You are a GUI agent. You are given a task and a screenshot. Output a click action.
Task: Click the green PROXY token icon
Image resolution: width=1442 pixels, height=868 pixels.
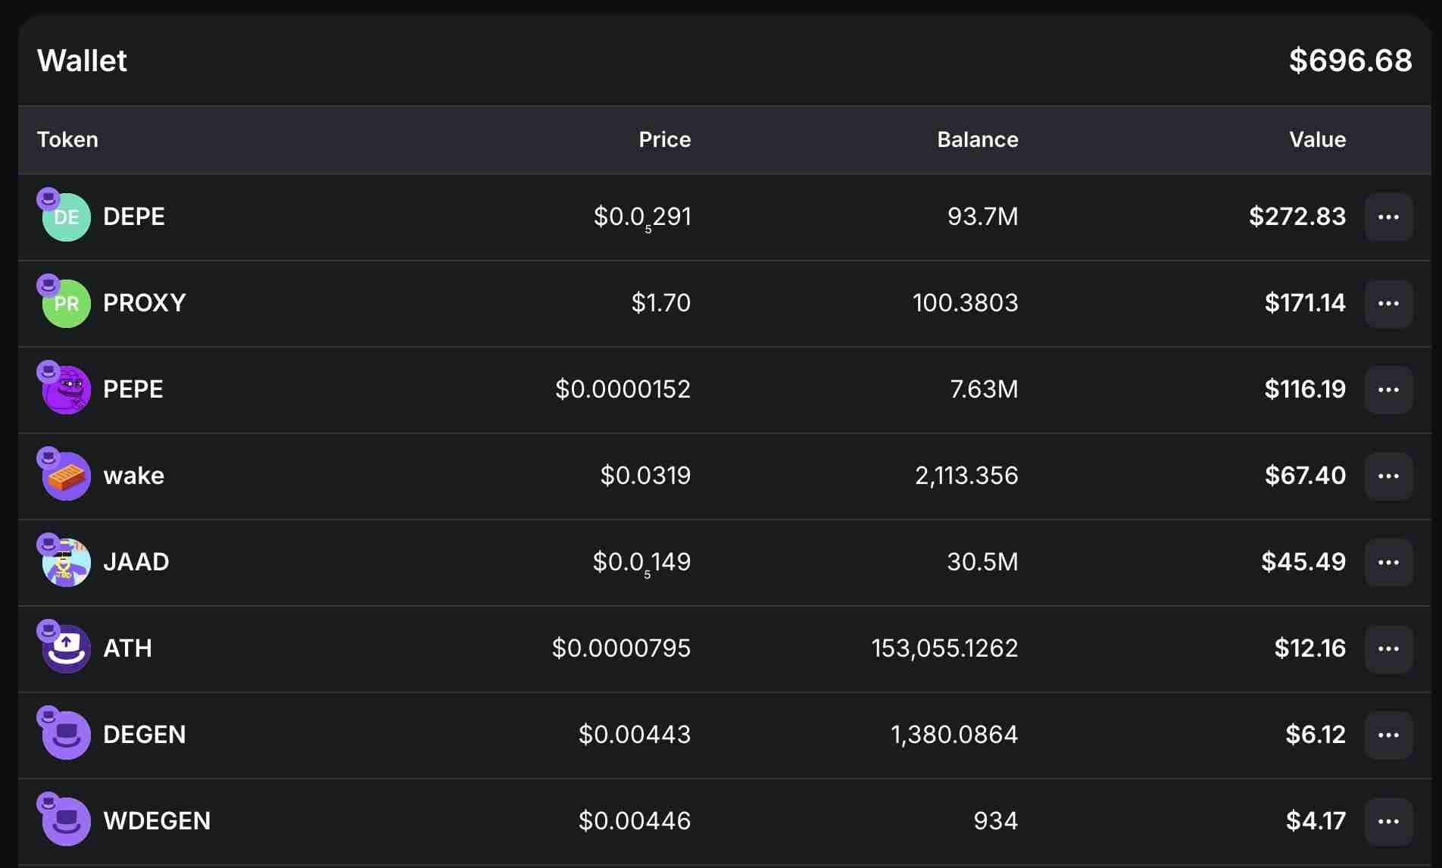67,304
